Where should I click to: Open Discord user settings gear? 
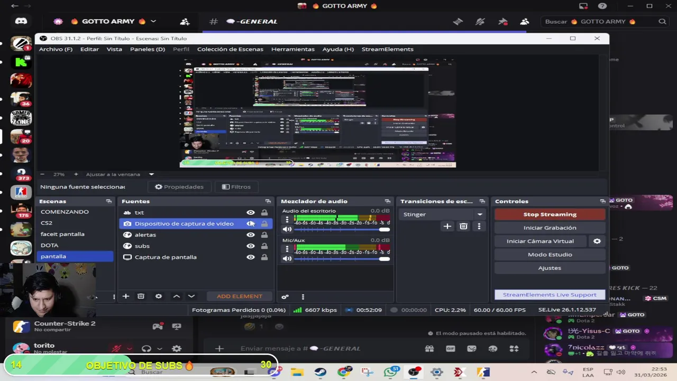click(x=177, y=349)
